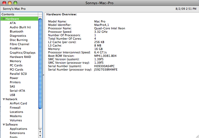Select PC Cards entry
Screen dimensions: 199x138
click(x=16, y=65)
